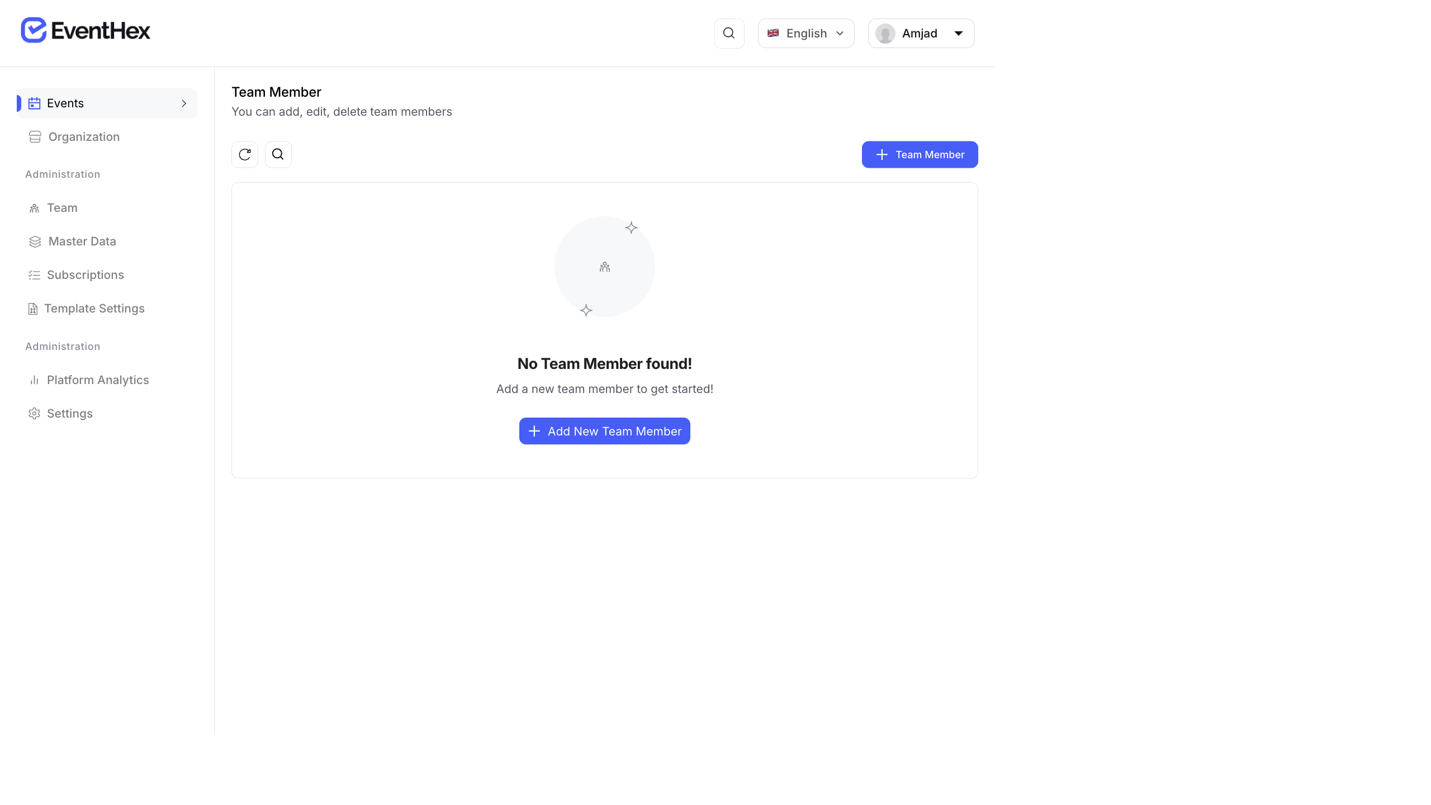Click the British flag next to English
The image size is (1431, 805).
[772, 33]
